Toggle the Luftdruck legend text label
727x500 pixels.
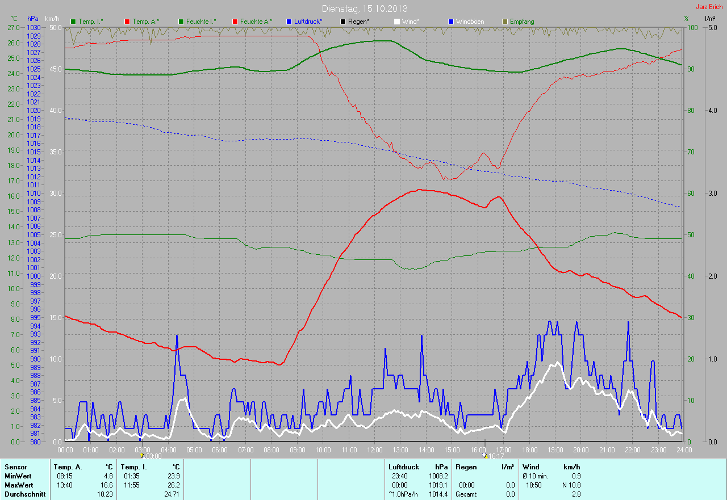(308, 22)
